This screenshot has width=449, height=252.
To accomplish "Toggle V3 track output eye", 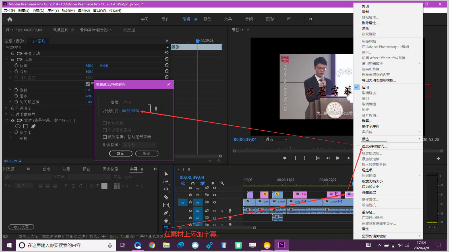I will pos(214,188).
